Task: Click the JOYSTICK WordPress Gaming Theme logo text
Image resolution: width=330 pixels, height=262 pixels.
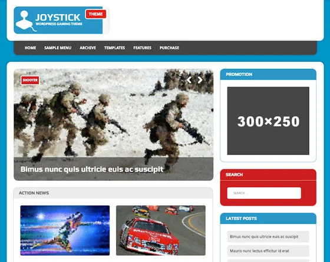Action: click(x=59, y=19)
